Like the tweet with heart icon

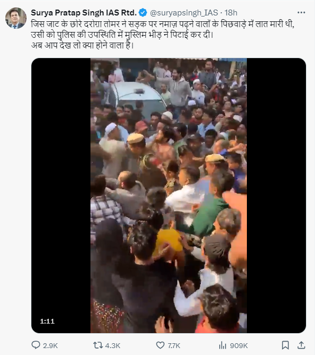[160, 345]
